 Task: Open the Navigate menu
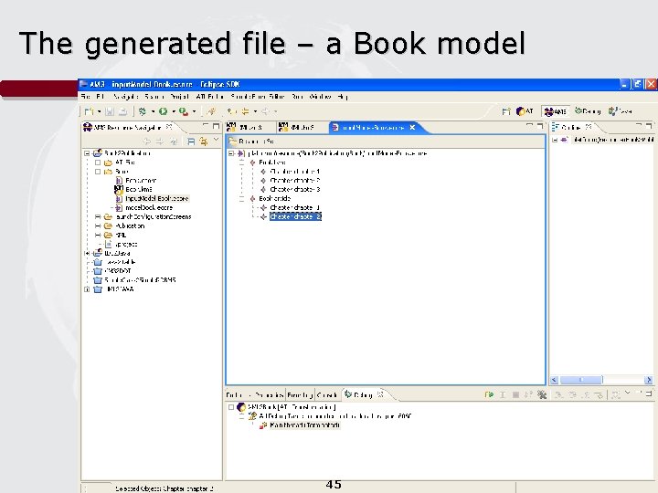(x=125, y=97)
